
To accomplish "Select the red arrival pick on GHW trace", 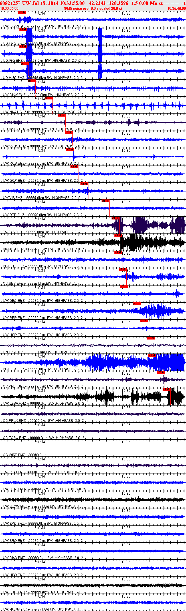I will [32, 81].
